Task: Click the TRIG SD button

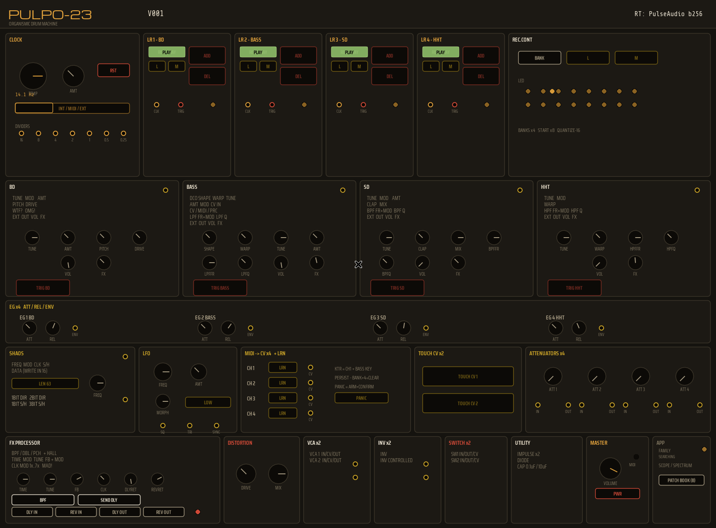Action: pos(397,288)
